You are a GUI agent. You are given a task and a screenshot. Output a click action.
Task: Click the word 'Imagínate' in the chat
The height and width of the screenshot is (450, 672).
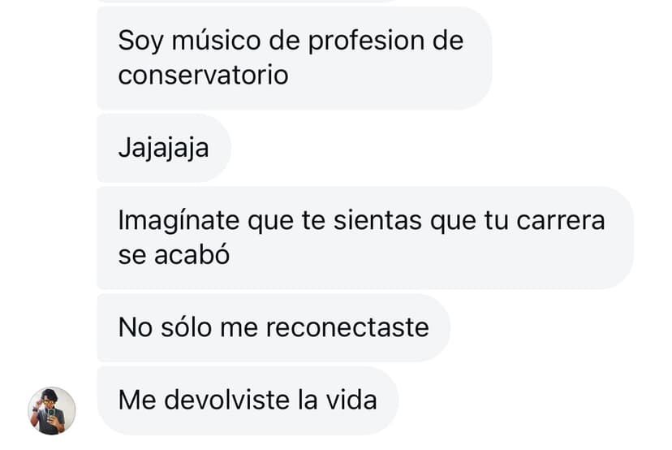point(179,222)
